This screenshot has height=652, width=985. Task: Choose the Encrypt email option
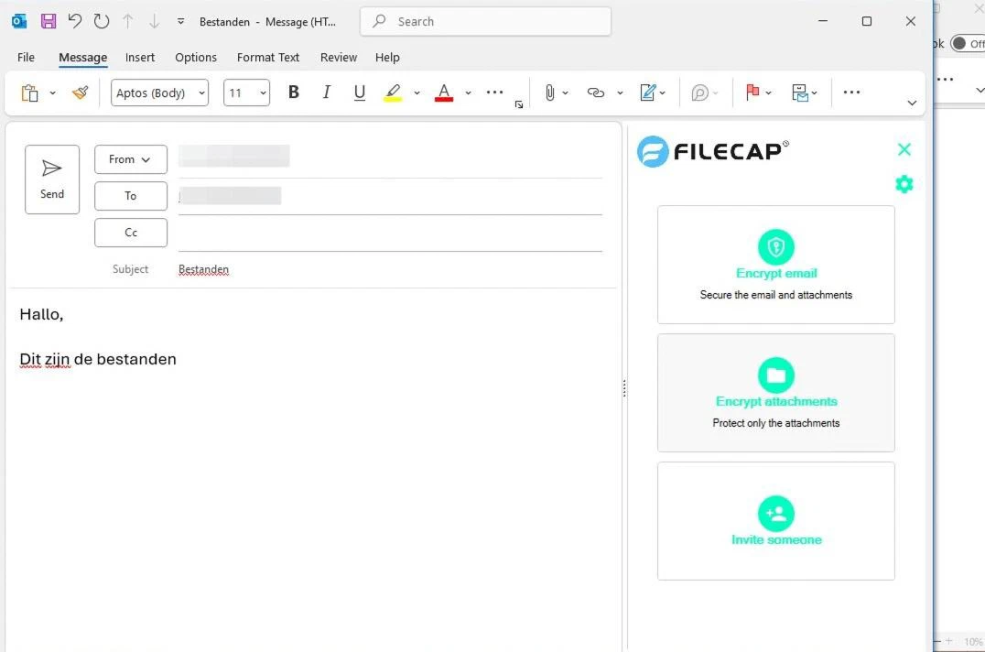775,265
